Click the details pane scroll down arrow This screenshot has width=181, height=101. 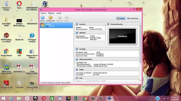(141, 80)
